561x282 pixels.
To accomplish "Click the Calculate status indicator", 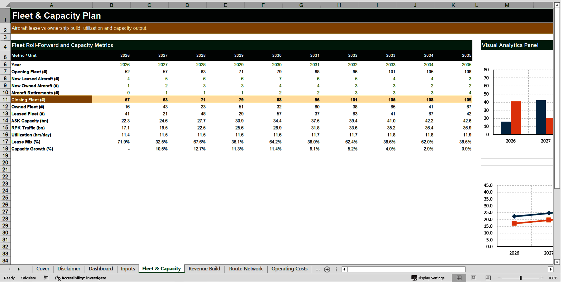I will 28,278.
